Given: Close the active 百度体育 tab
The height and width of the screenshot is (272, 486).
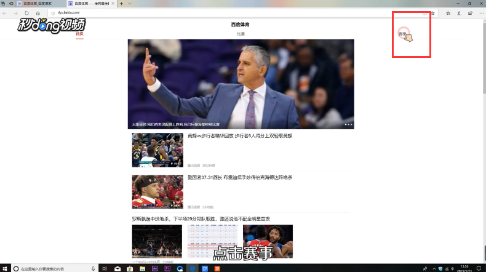Looking at the screenshot, I should [x=113, y=4].
